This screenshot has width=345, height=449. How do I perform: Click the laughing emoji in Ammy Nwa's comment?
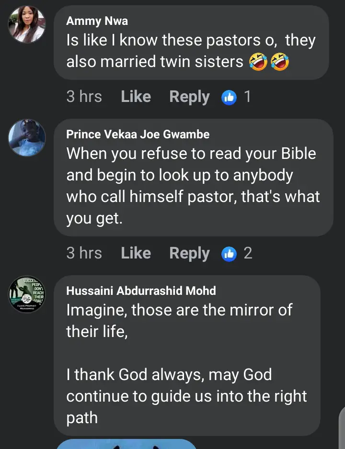click(x=259, y=62)
